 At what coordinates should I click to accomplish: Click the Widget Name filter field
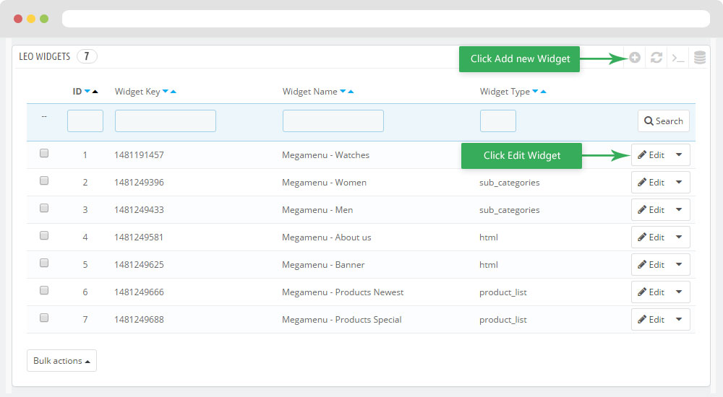(x=333, y=121)
